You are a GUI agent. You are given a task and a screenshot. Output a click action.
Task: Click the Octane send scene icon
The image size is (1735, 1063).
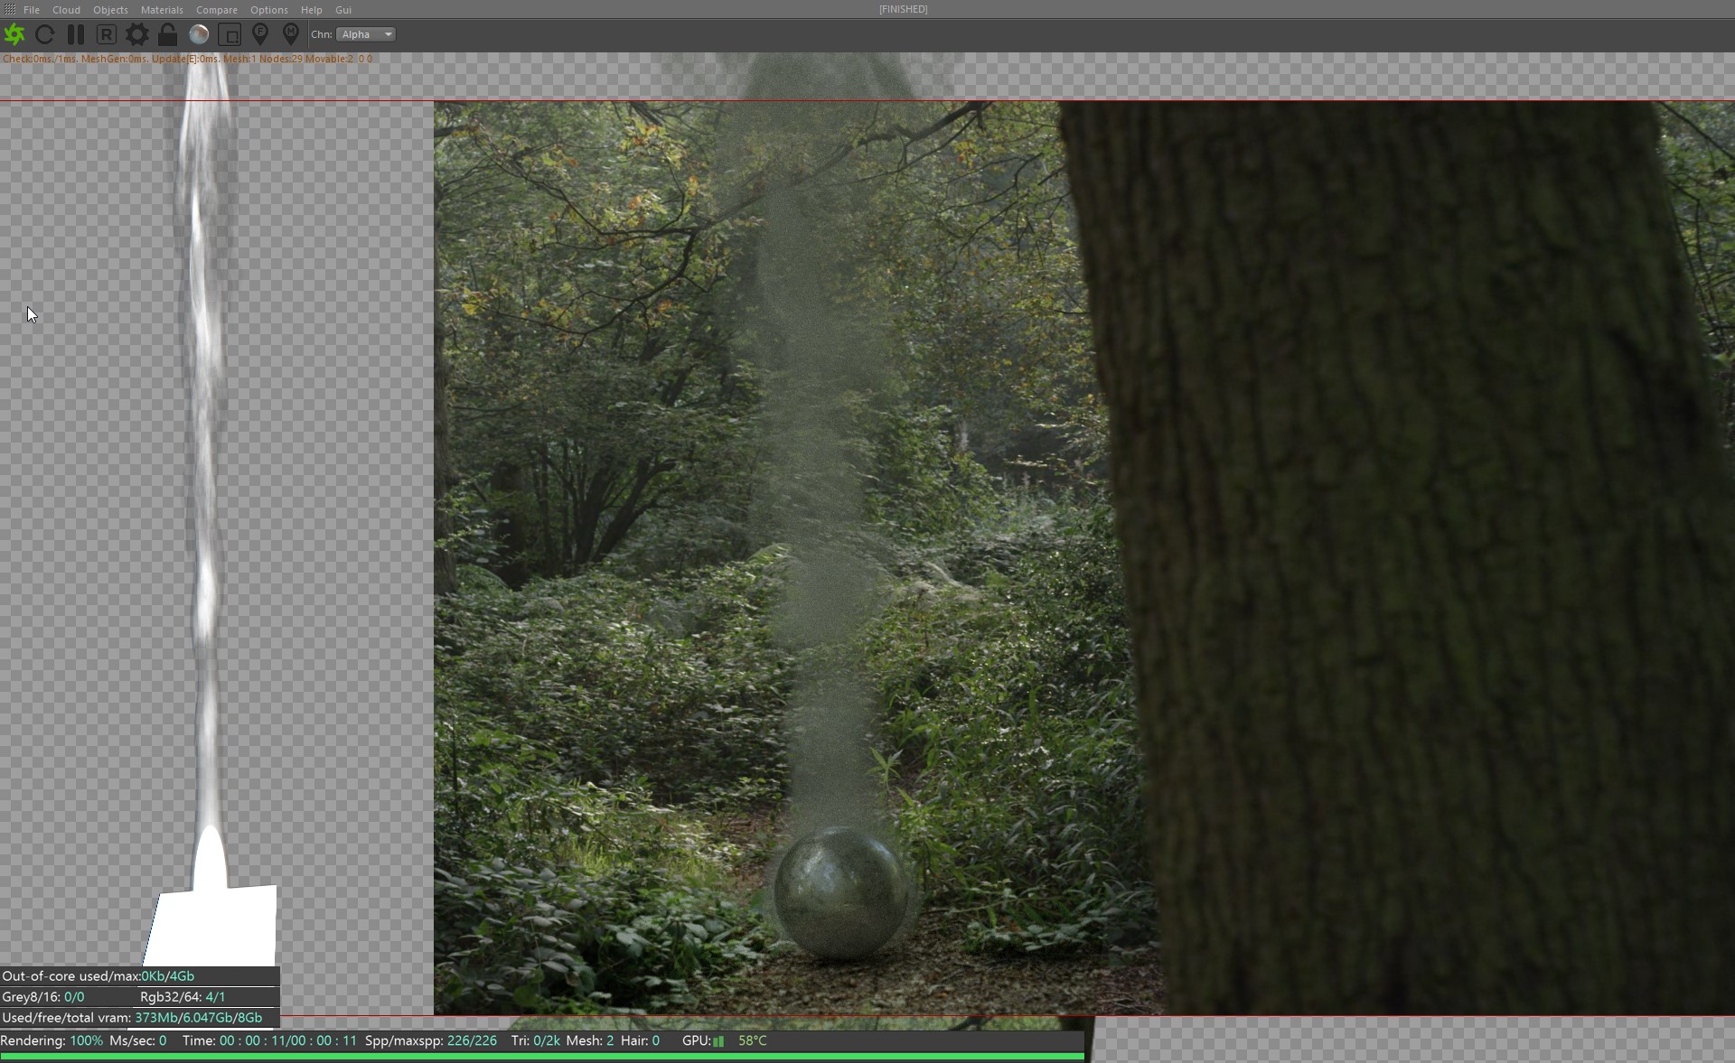pyautogui.click(x=14, y=35)
